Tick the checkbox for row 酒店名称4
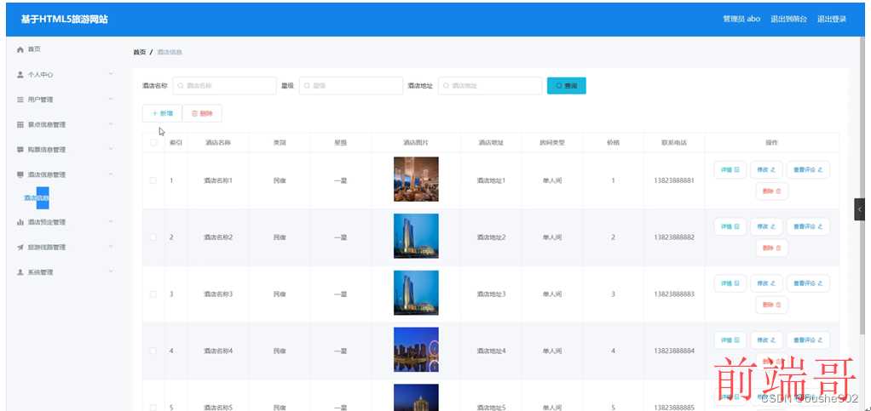Image resolution: width=871 pixels, height=411 pixels. (153, 351)
